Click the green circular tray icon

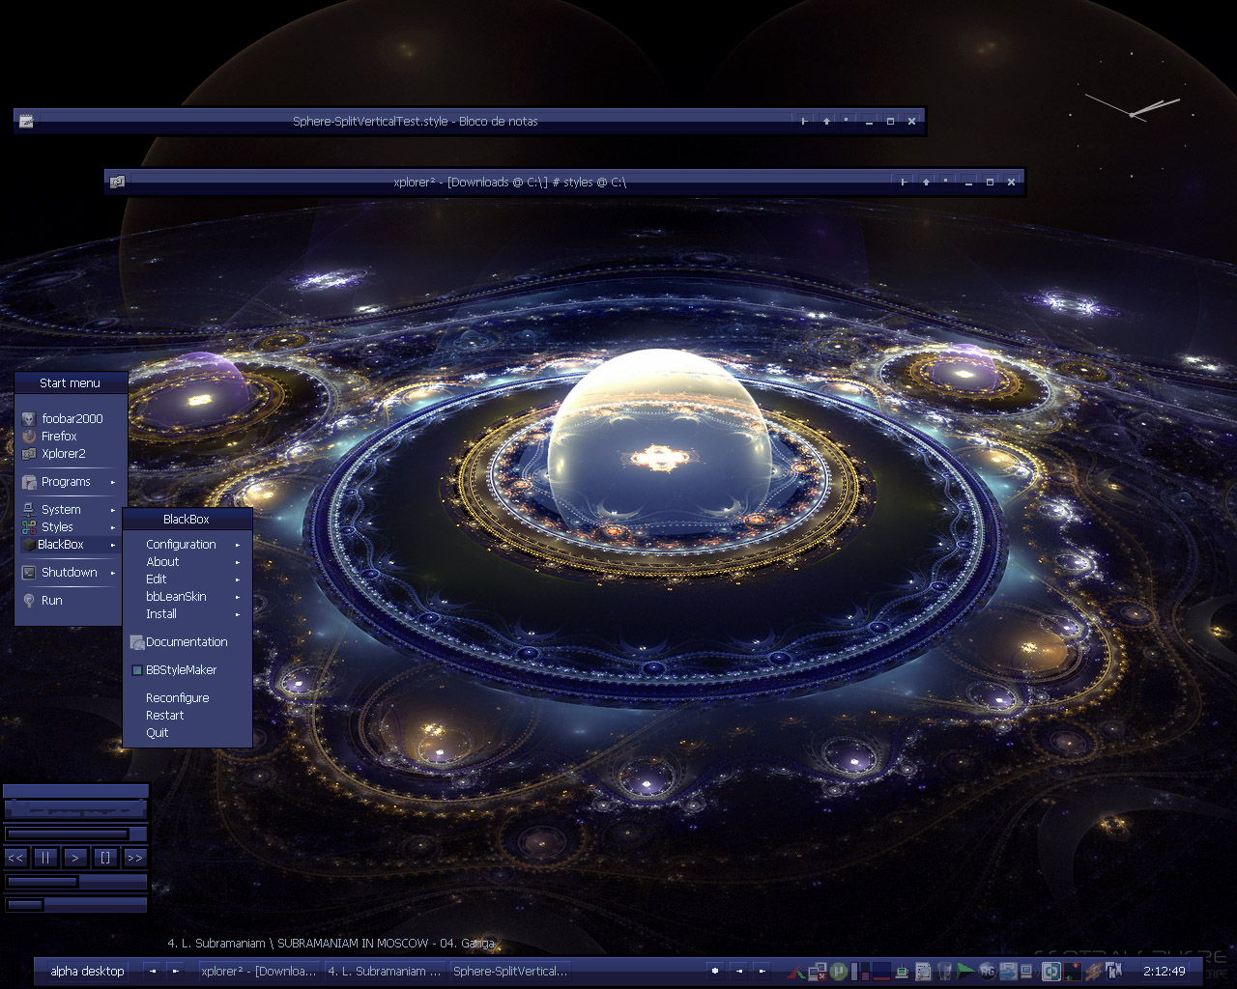click(x=839, y=972)
